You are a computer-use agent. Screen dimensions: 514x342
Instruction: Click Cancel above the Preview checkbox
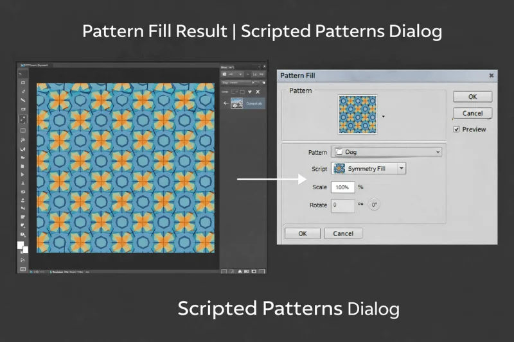tap(472, 113)
